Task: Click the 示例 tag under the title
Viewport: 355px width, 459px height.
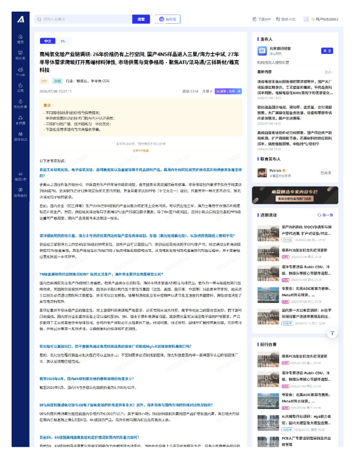Action: (x=57, y=81)
